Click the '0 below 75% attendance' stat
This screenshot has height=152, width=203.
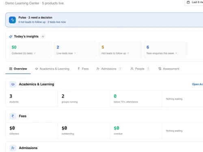(x=136, y=99)
